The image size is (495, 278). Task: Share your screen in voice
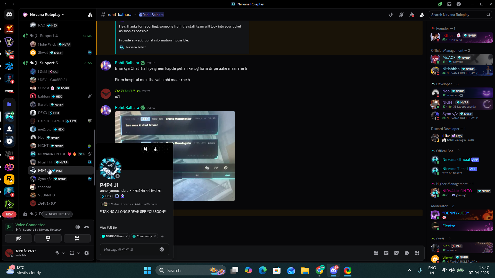[48, 238]
